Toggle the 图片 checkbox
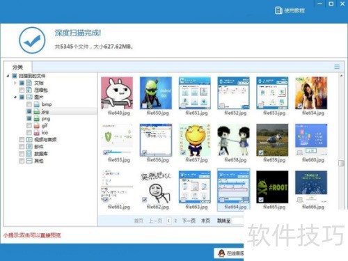This screenshot has width=348, height=261. pos(22,97)
